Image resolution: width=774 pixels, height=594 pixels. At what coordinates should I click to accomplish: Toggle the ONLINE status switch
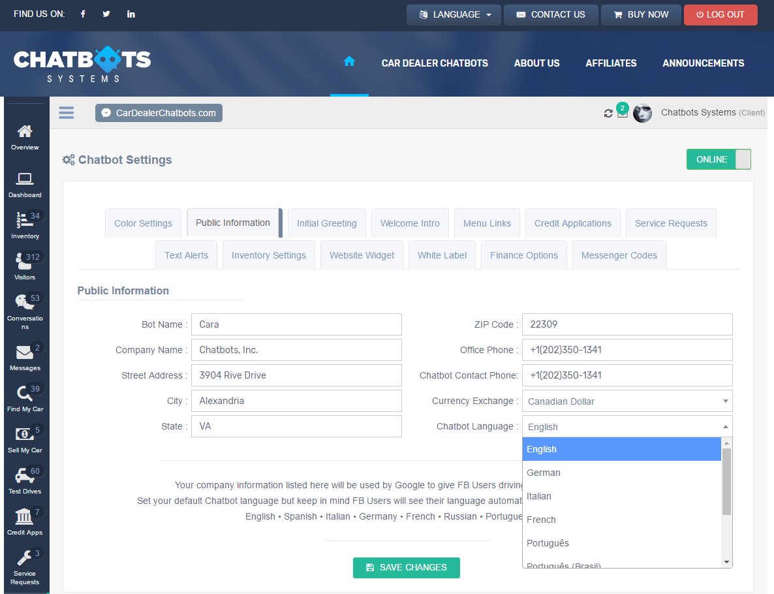719,159
